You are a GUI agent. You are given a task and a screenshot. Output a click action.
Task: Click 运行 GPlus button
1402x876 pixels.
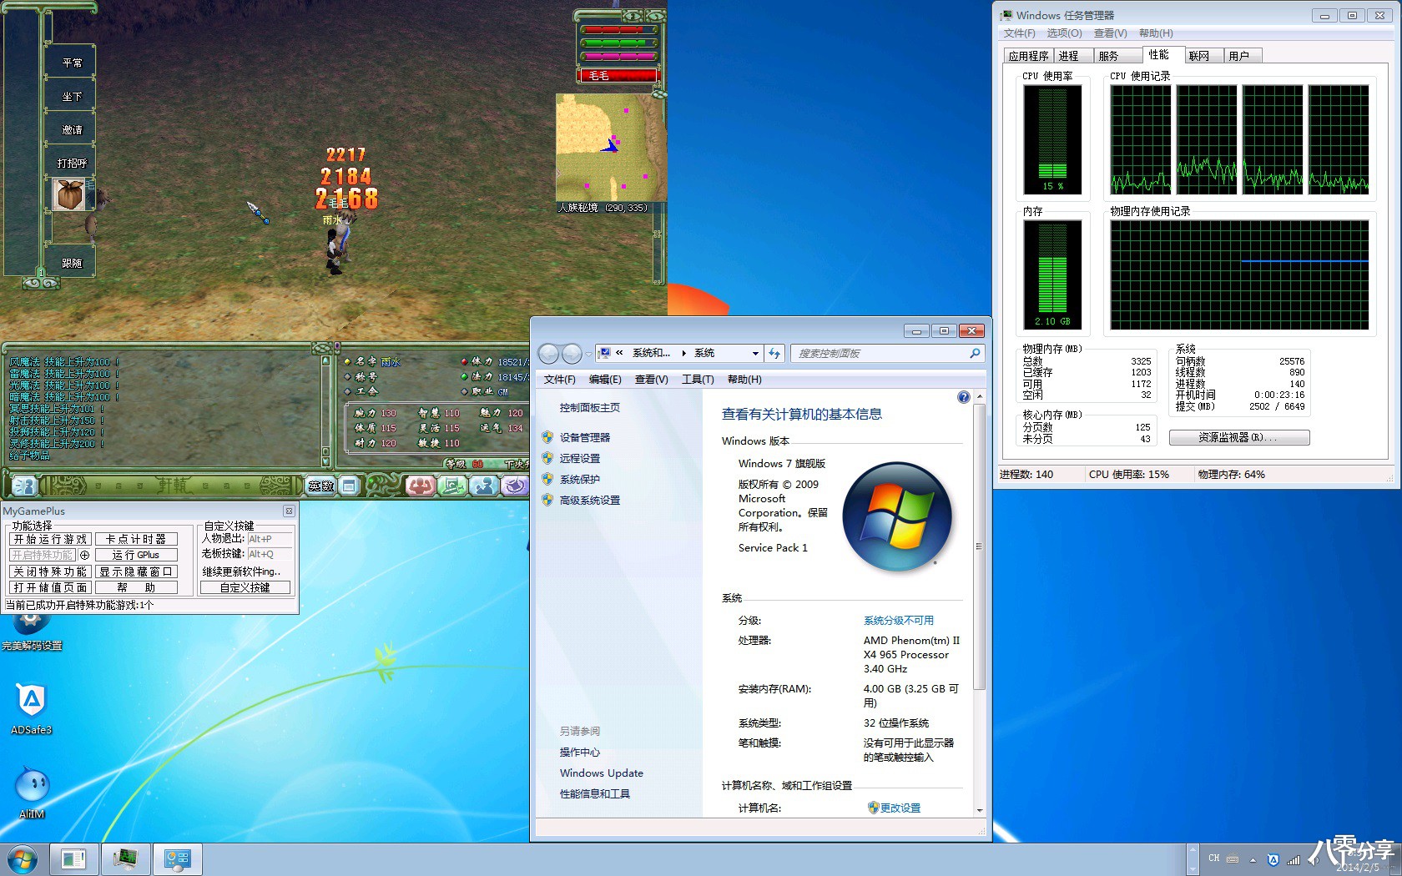tap(136, 555)
